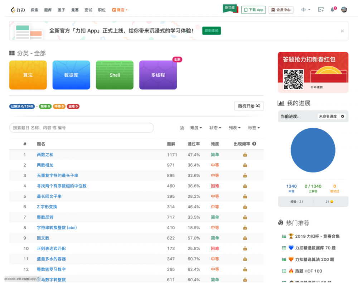This screenshot has height=286, width=358.
Task: Select the 算法 category card
Action: click(28, 75)
